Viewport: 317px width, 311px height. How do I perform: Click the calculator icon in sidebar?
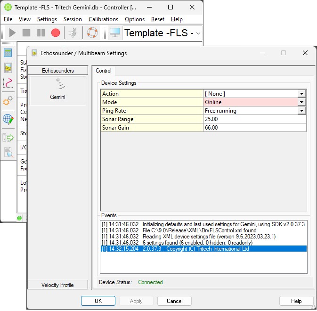point(8,52)
